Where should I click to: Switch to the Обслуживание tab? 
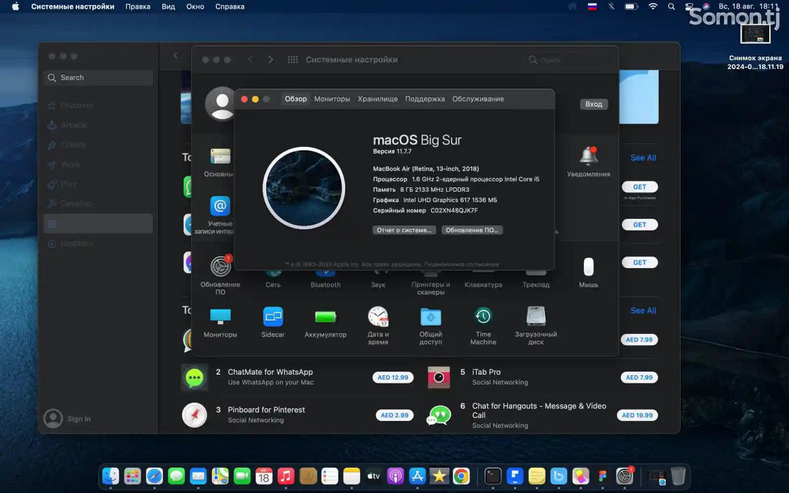point(478,99)
